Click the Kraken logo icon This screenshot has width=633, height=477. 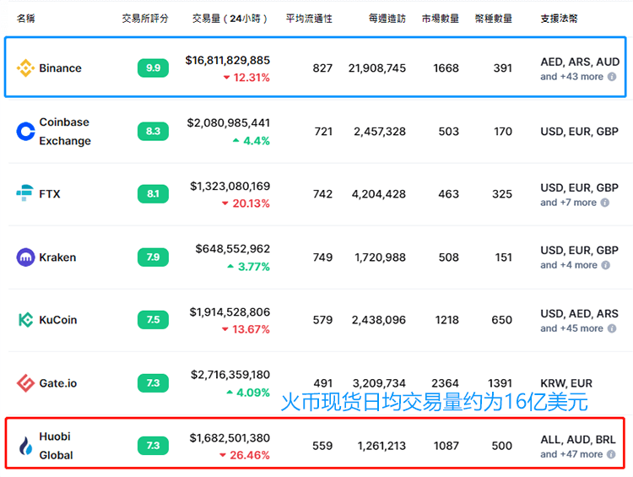pos(25,257)
